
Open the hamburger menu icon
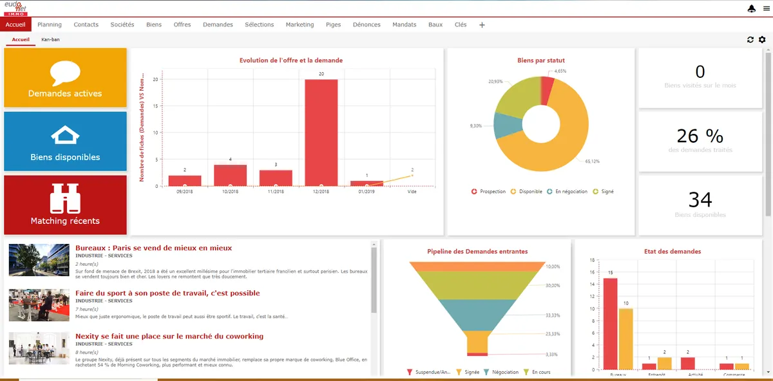pos(766,8)
